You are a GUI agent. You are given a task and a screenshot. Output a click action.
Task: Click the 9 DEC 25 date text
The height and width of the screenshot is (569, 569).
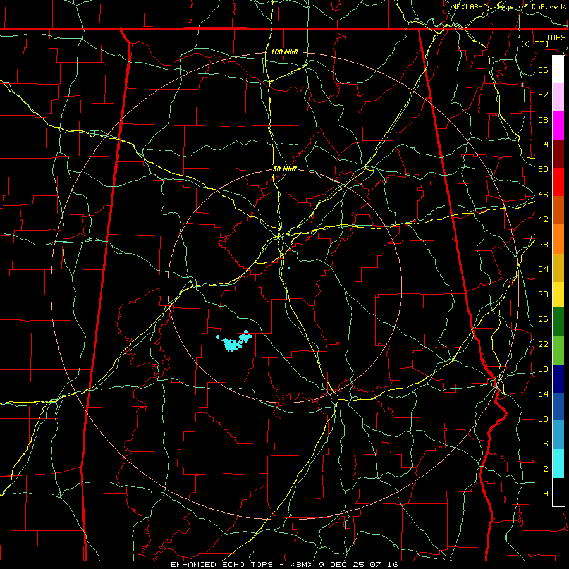tap(343, 565)
